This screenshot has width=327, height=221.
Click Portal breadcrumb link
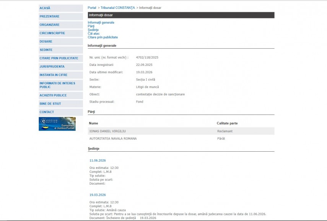point(92,8)
